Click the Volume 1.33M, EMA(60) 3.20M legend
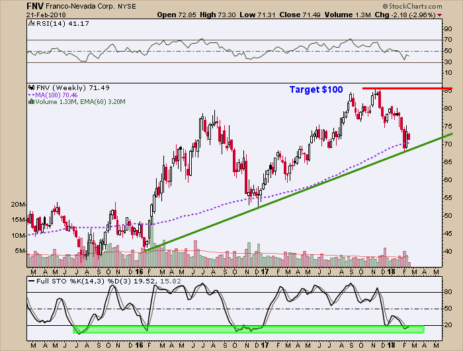The image size is (463, 351). (x=80, y=102)
